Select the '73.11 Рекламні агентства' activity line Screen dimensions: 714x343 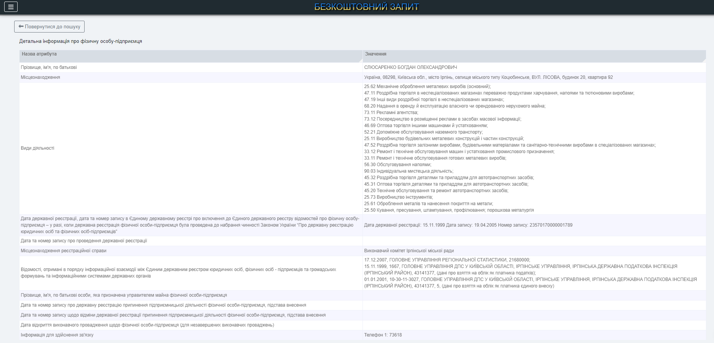[x=391, y=113]
